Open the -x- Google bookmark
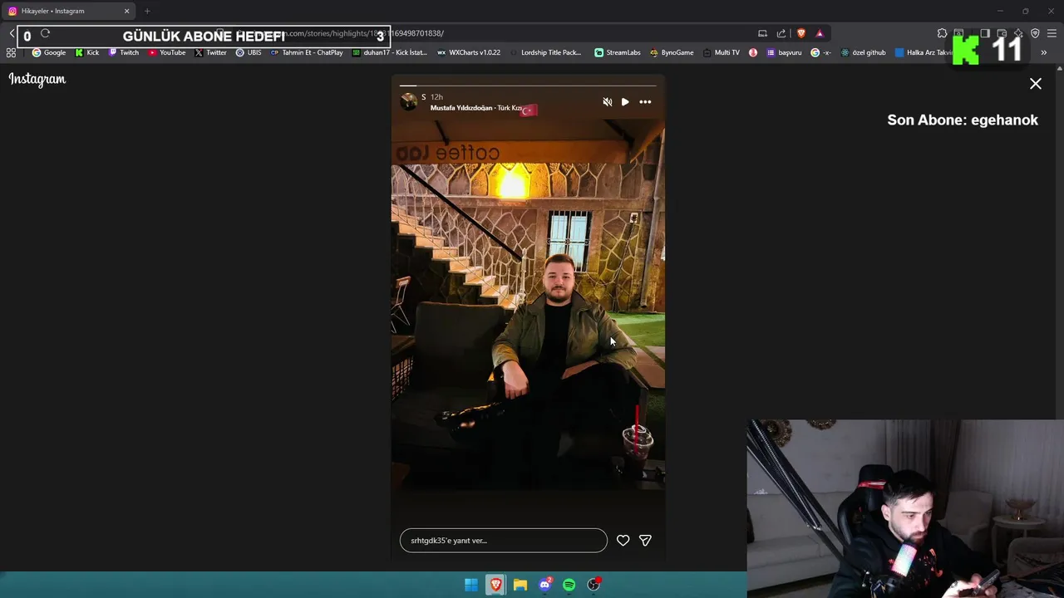Image resolution: width=1064 pixels, height=598 pixels. (x=820, y=52)
